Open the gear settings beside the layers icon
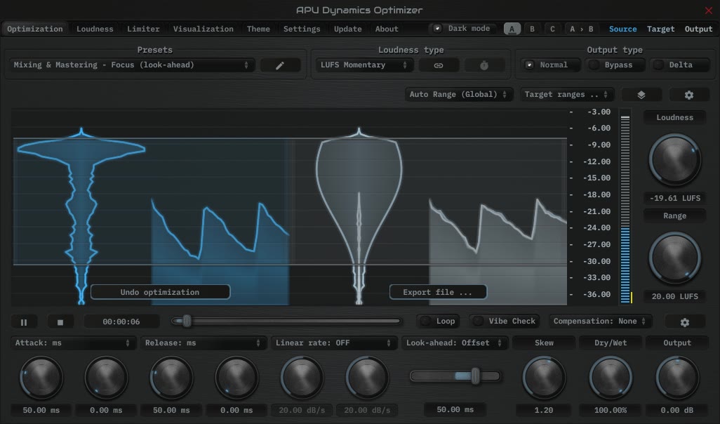 (689, 95)
